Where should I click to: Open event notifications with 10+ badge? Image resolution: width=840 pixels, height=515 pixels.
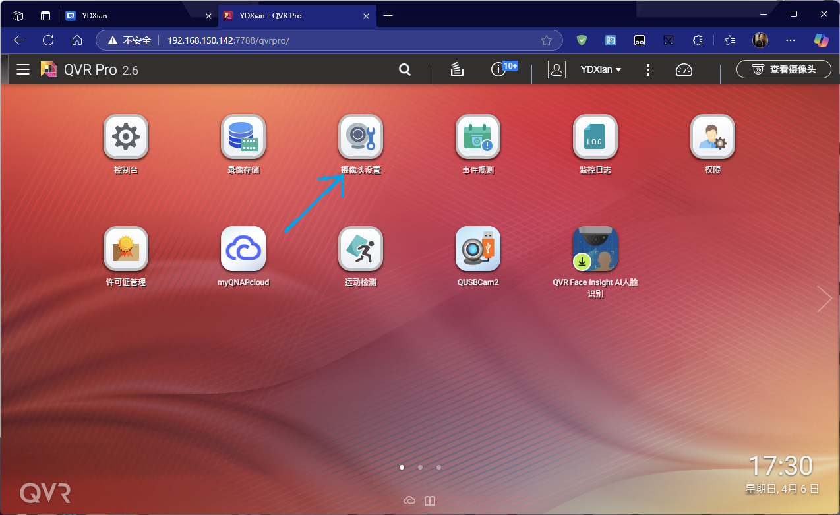click(x=500, y=69)
